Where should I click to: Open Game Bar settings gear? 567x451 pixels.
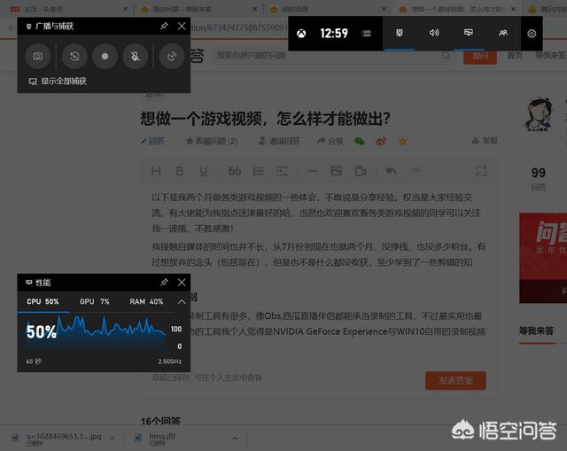pos(532,34)
